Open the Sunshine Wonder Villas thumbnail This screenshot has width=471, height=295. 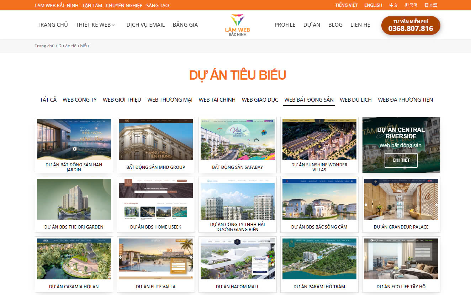[319, 139]
